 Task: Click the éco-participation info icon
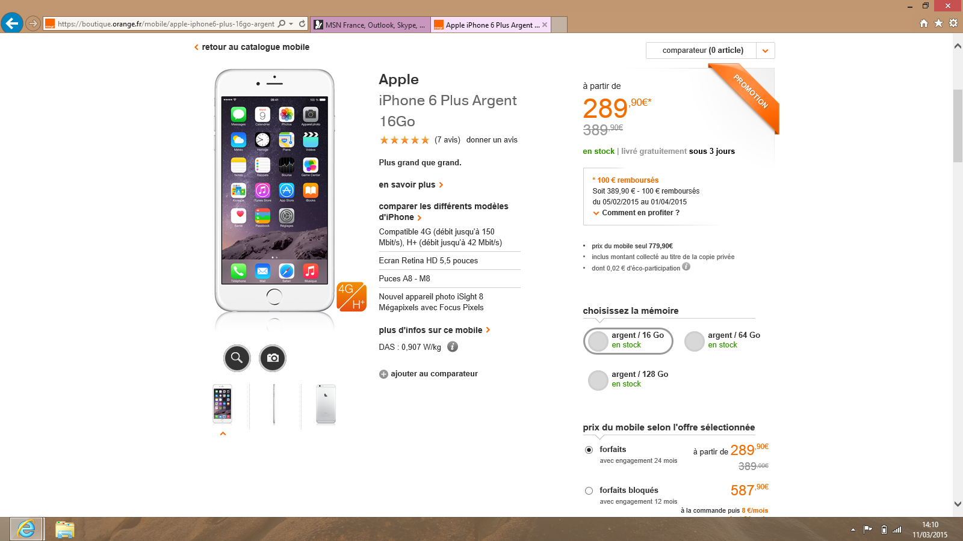pyautogui.click(x=686, y=267)
